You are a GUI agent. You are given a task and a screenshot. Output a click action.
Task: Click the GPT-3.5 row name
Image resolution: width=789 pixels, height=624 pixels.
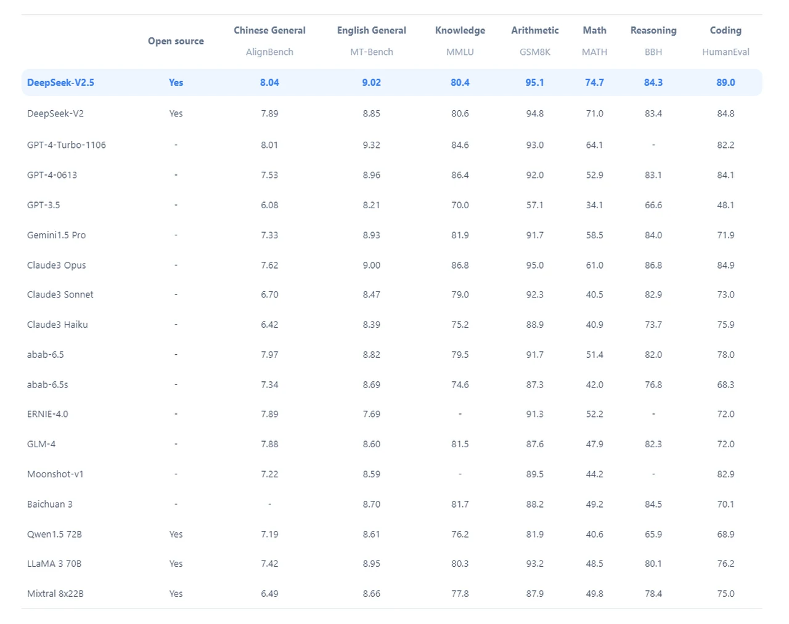[44, 205]
